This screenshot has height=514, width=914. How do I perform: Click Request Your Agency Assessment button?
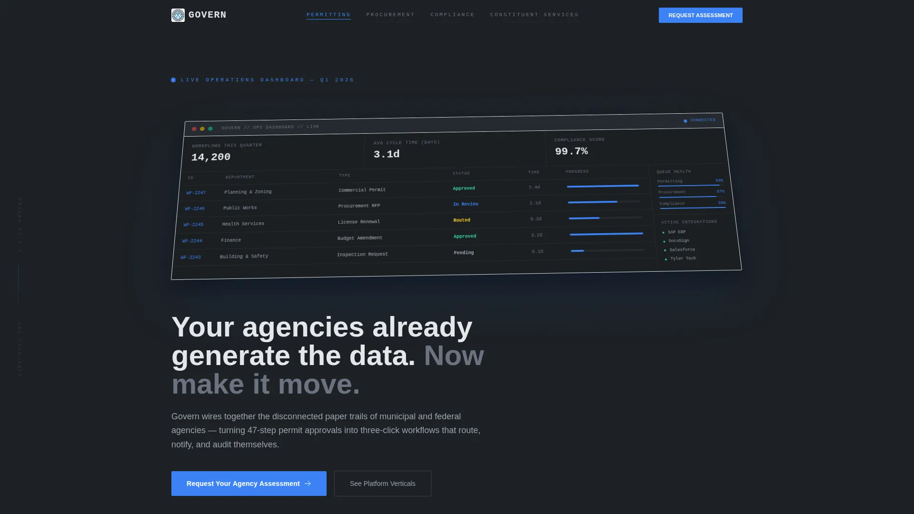249,484
